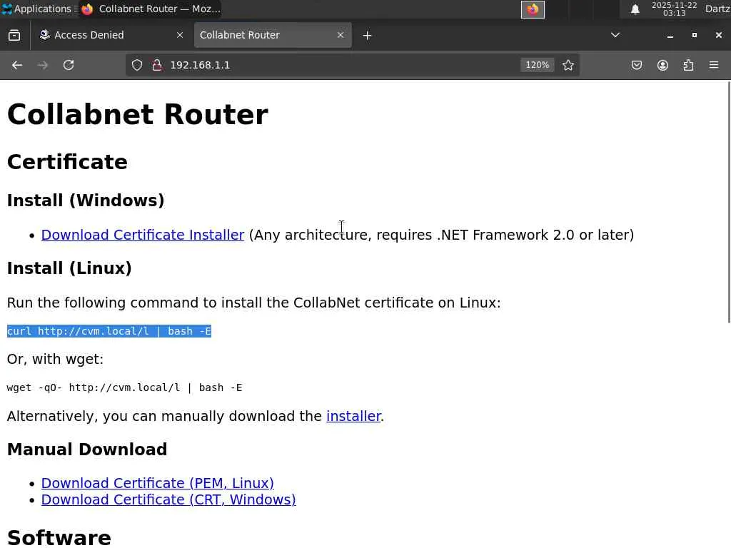Click the highlighted curl command text
Viewport: 731px width, 548px height.
(109, 331)
